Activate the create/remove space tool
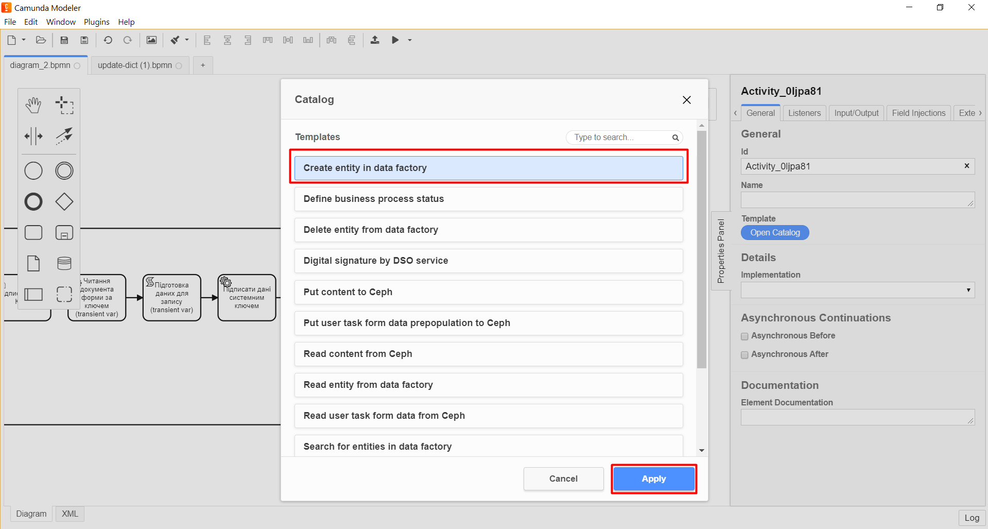Screen dimensions: 988x529 [33, 136]
